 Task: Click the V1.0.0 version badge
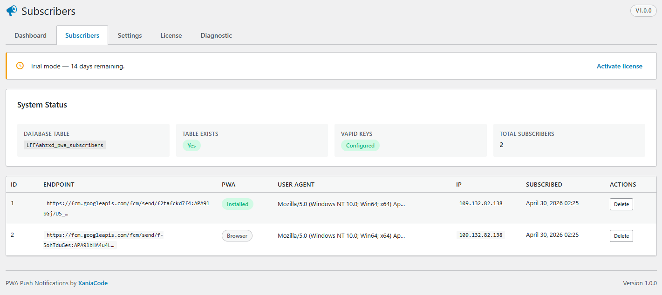coord(643,11)
